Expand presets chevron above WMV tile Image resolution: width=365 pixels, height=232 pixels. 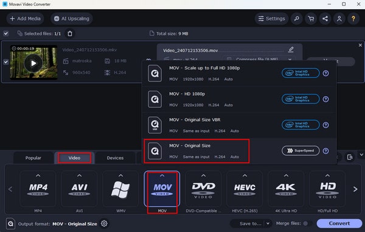[121, 175]
